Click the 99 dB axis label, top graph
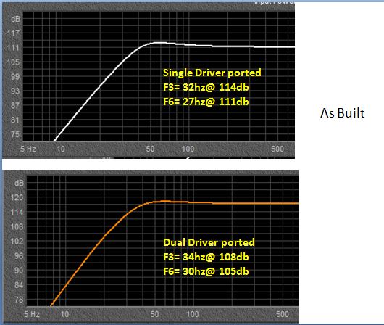The image size is (384, 325). [14, 76]
